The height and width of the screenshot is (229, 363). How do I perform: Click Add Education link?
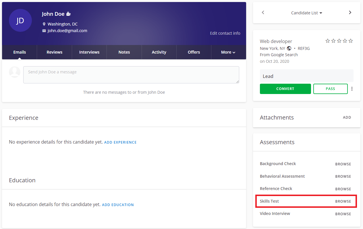coord(118,205)
